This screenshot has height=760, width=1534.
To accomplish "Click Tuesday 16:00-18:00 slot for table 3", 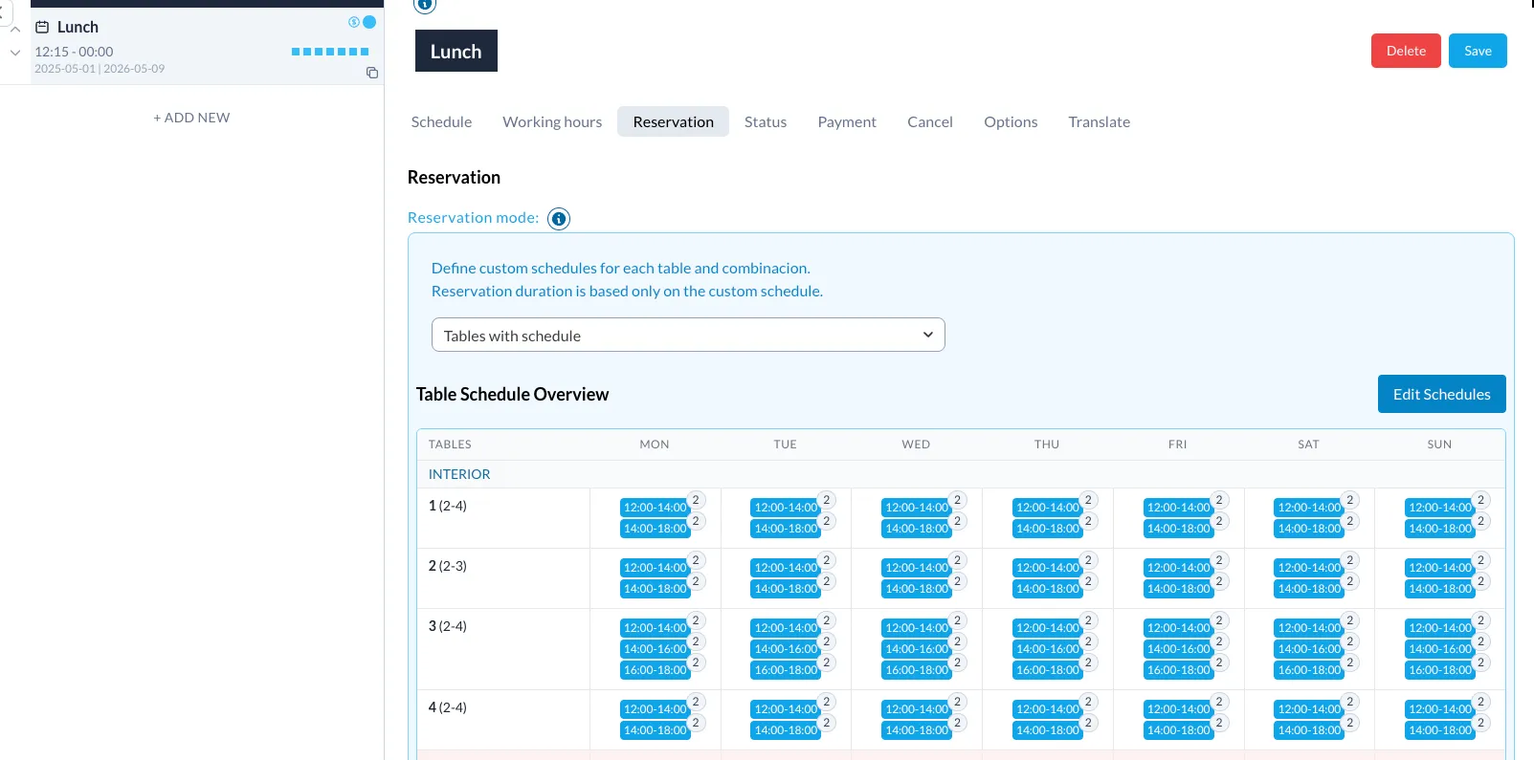I will click(786, 670).
